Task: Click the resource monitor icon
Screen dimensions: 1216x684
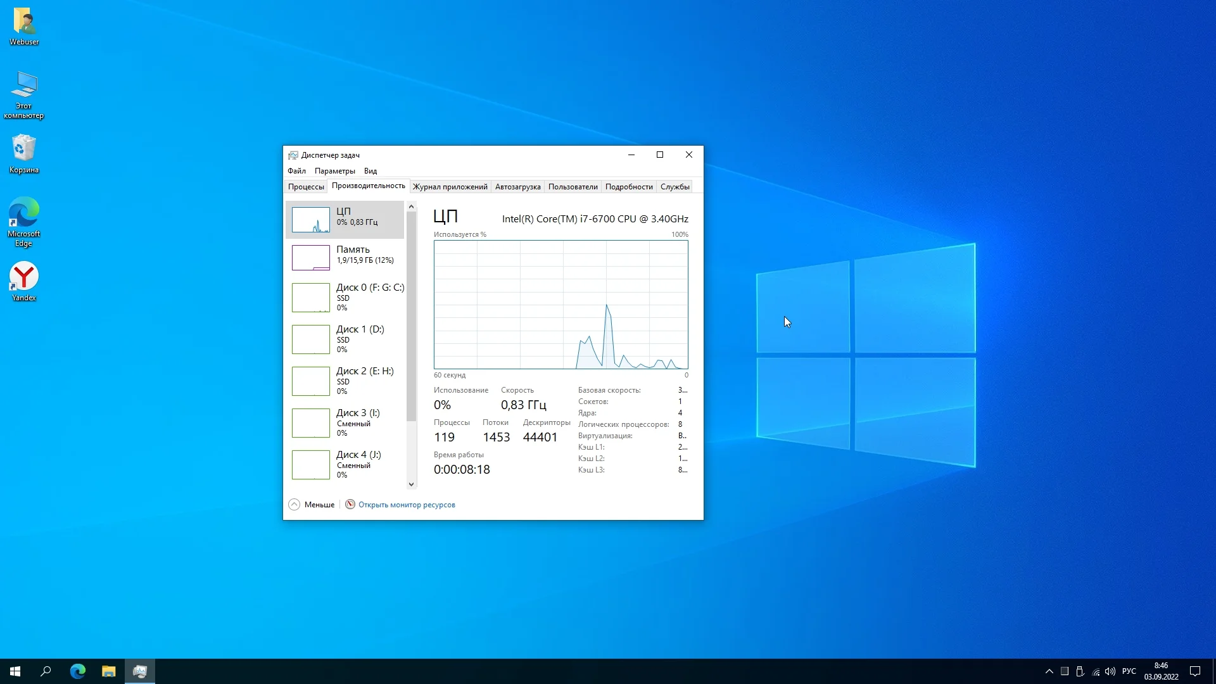Action: click(x=350, y=505)
